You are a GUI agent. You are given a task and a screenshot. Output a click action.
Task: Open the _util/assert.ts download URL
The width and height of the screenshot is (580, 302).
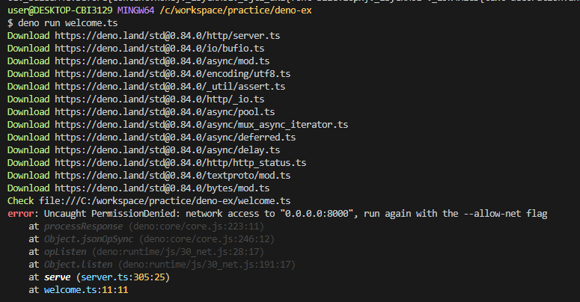pos(170,87)
